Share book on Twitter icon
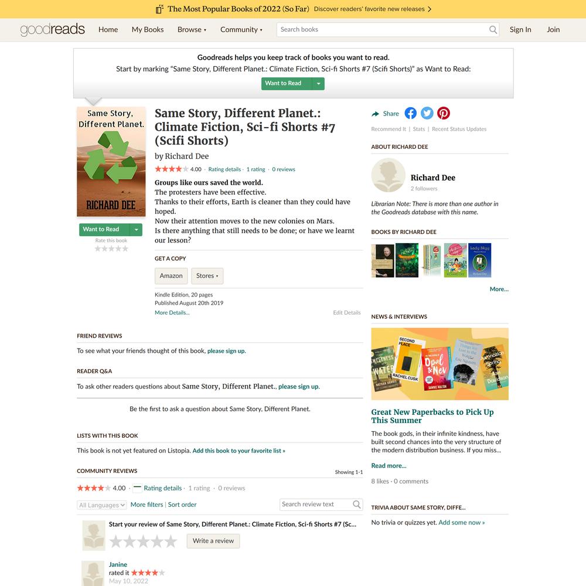The height and width of the screenshot is (586, 586). [x=427, y=113]
